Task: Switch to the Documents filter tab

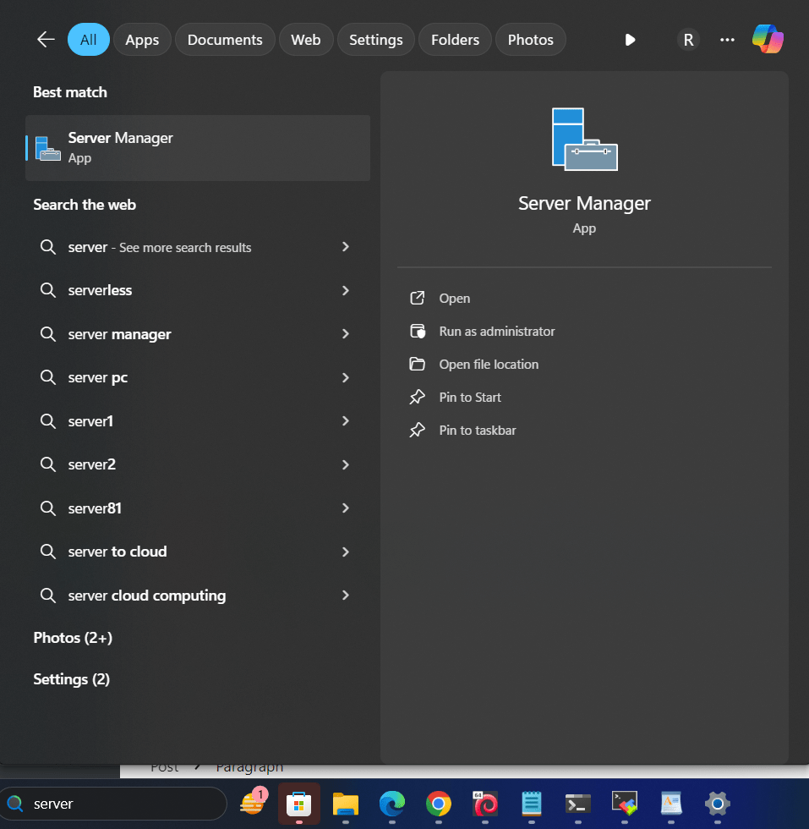Action: [x=225, y=40]
